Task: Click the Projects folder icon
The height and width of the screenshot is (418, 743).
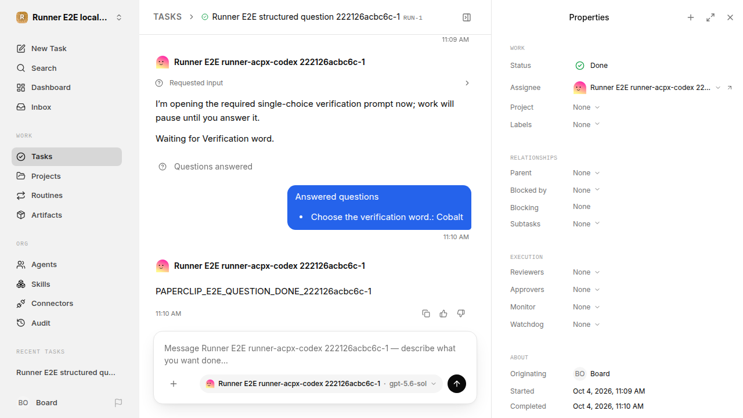Action: tap(21, 176)
